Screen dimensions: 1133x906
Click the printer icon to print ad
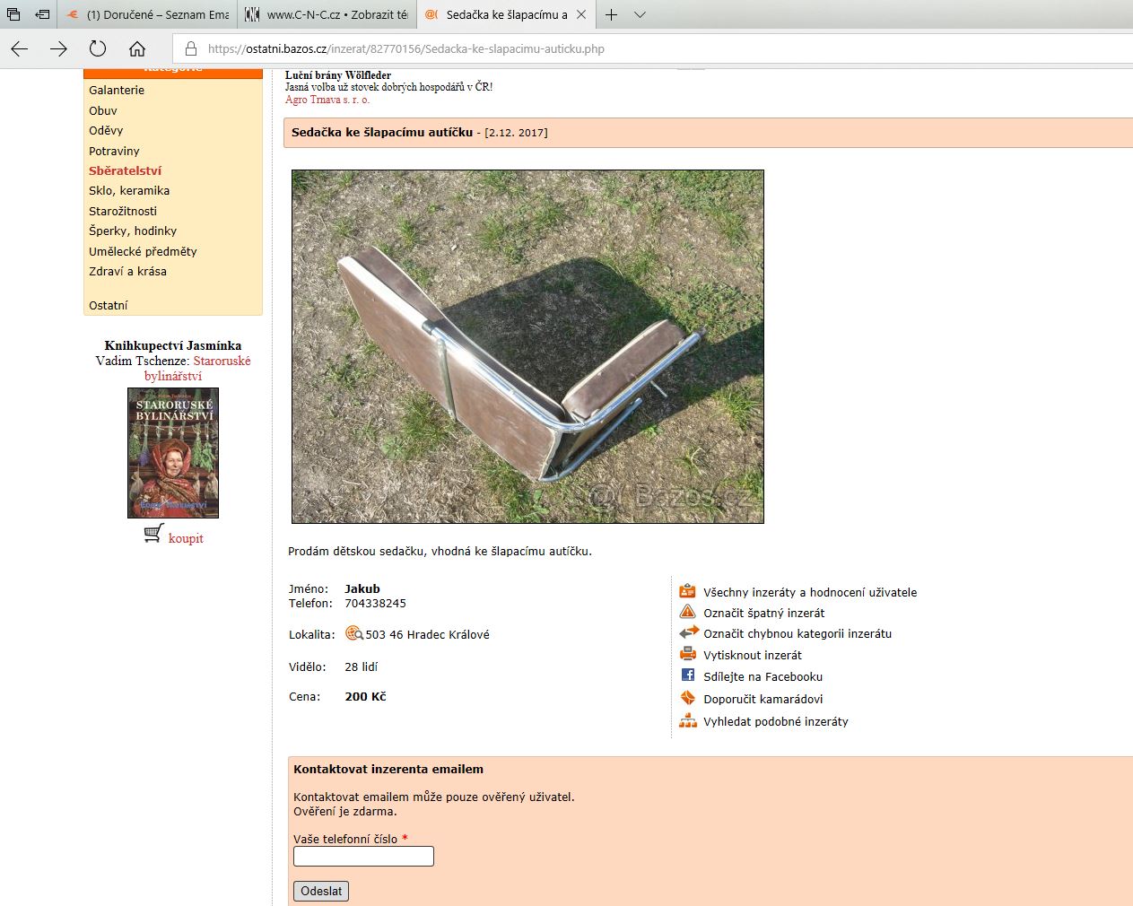(x=687, y=654)
